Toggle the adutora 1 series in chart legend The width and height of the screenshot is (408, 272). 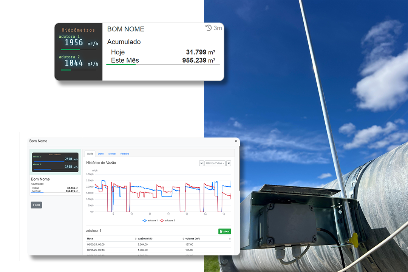[150, 221]
